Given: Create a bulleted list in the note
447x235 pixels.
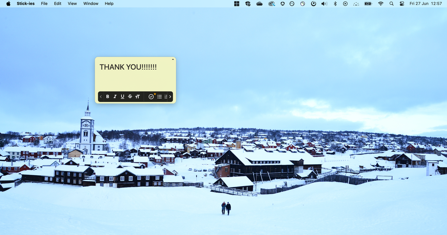Looking at the screenshot, I should [x=159, y=96].
